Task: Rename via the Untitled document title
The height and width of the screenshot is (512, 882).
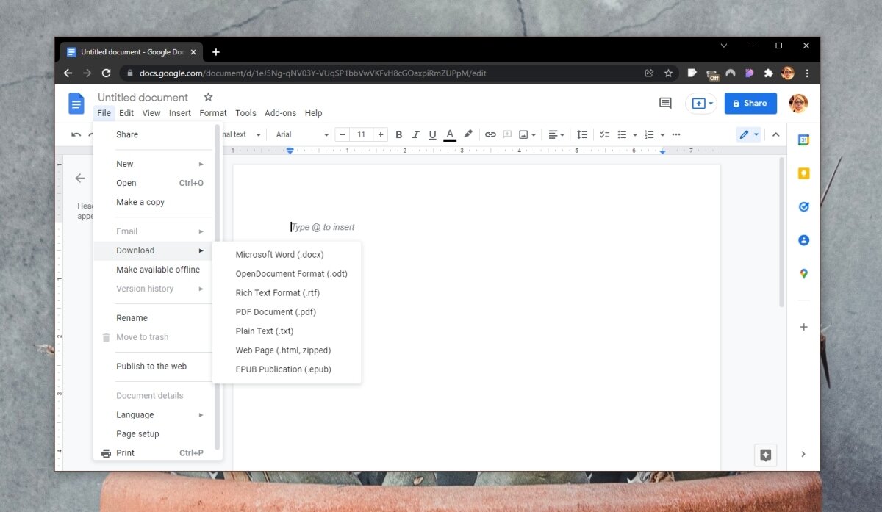Action: (143, 97)
